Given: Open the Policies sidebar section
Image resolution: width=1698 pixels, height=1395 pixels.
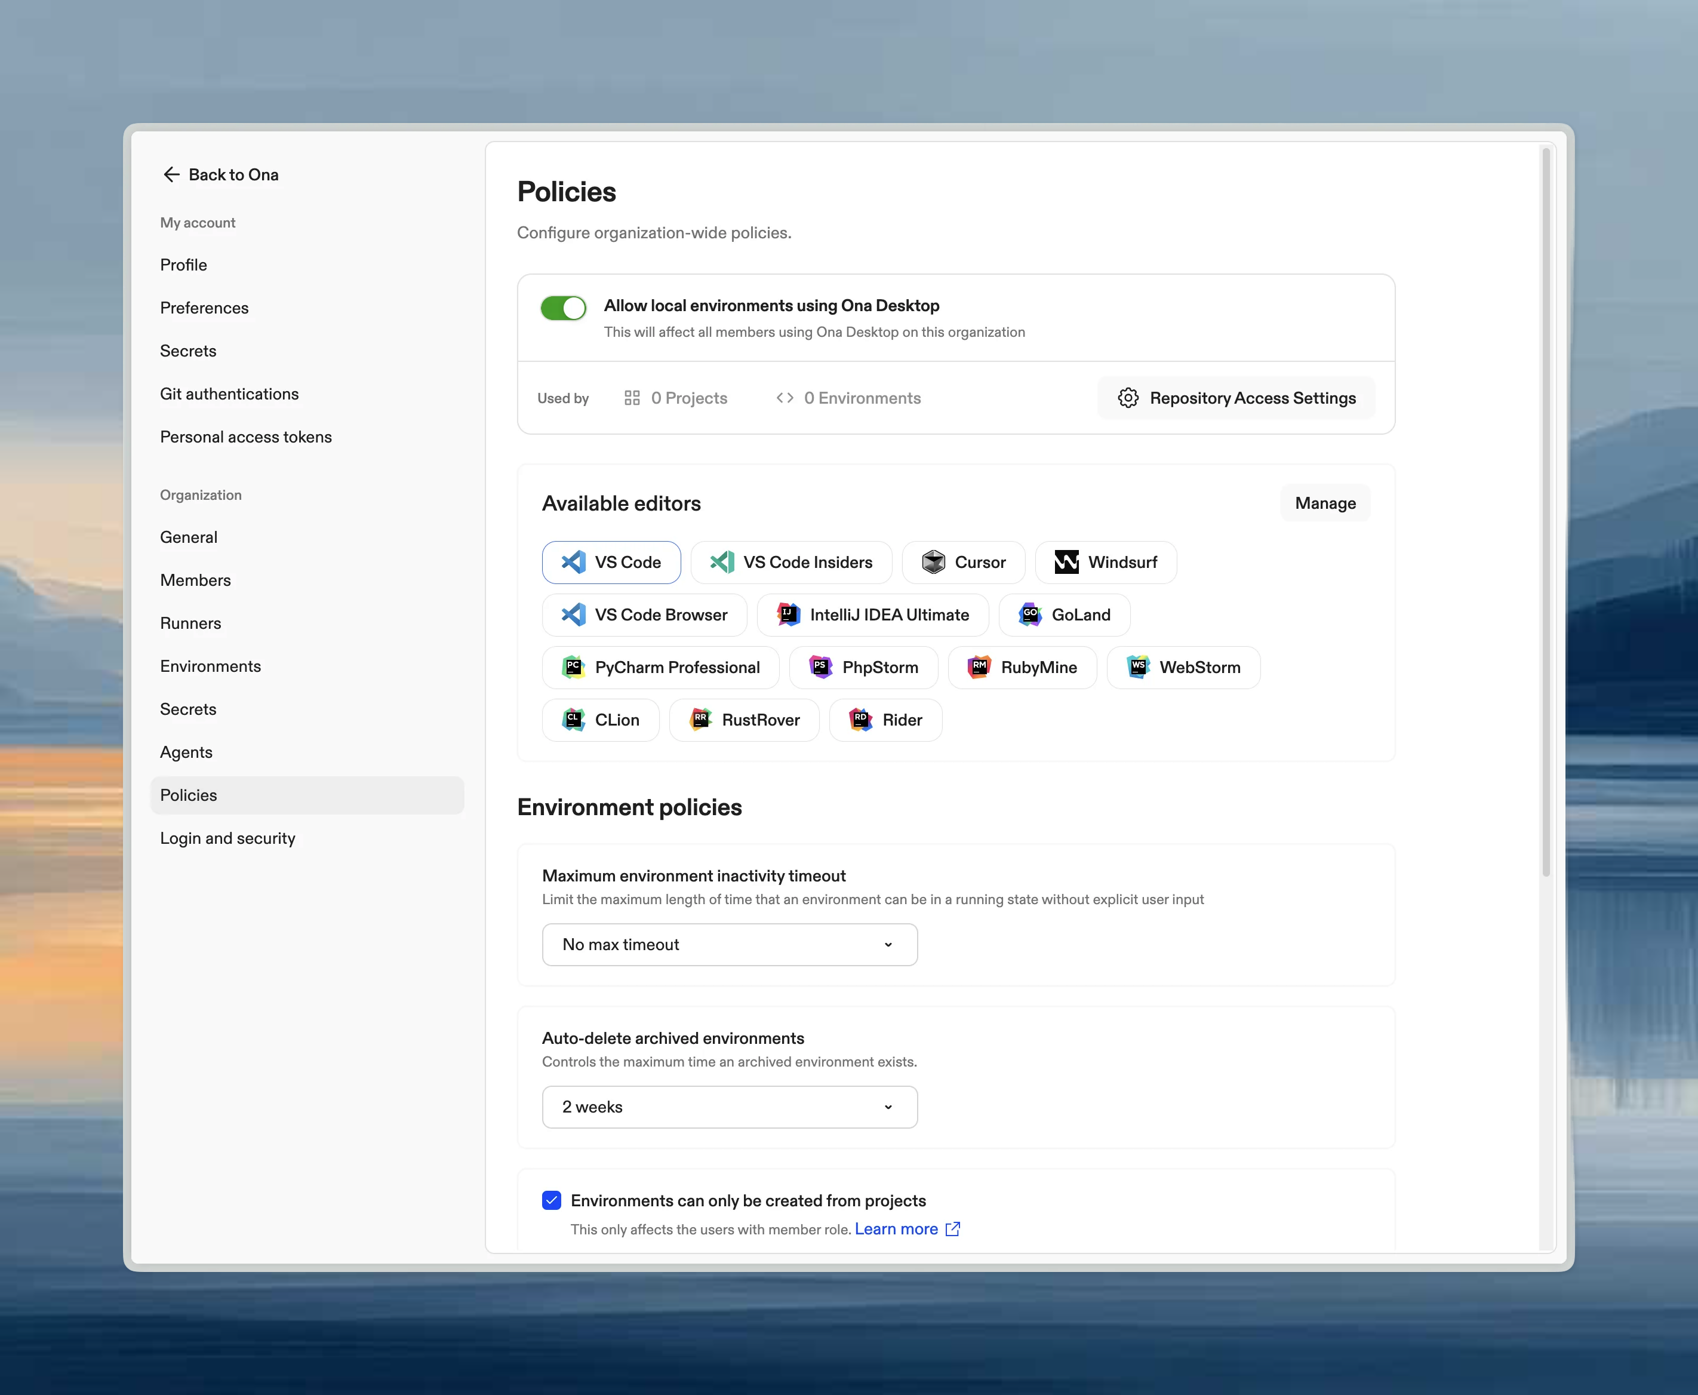Looking at the screenshot, I should tap(188, 795).
